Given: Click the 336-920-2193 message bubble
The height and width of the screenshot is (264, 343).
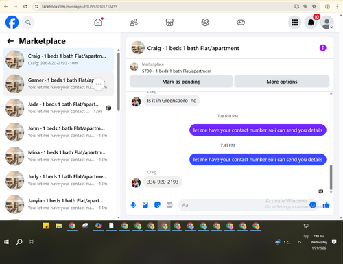Looking at the screenshot, I should [163, 182].
